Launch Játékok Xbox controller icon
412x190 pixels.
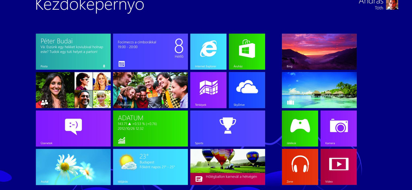300,125
